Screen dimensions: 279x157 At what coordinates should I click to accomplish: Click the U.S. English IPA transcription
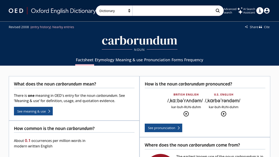[x=223, y=100]
